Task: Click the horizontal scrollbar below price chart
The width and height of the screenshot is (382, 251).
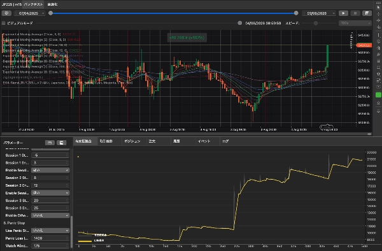Action: tap(187, 134)
